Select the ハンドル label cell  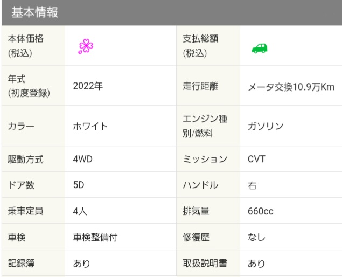click(200, 185)
